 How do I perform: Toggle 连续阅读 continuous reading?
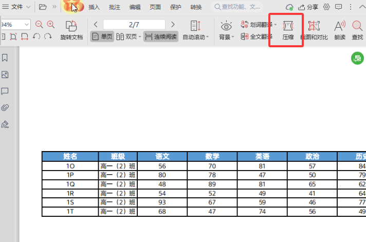pyautogui.click(x=161, y=36)
